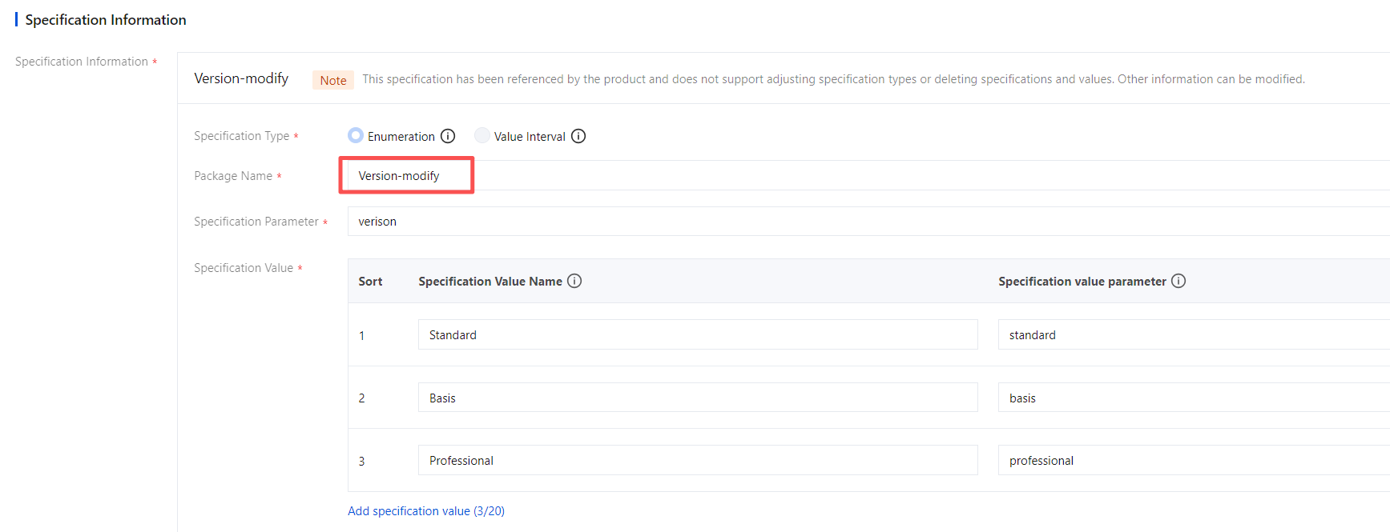The image size is (1390, 532).
Task: Click the info icon beside Specification Value Name
Action: 574,281
